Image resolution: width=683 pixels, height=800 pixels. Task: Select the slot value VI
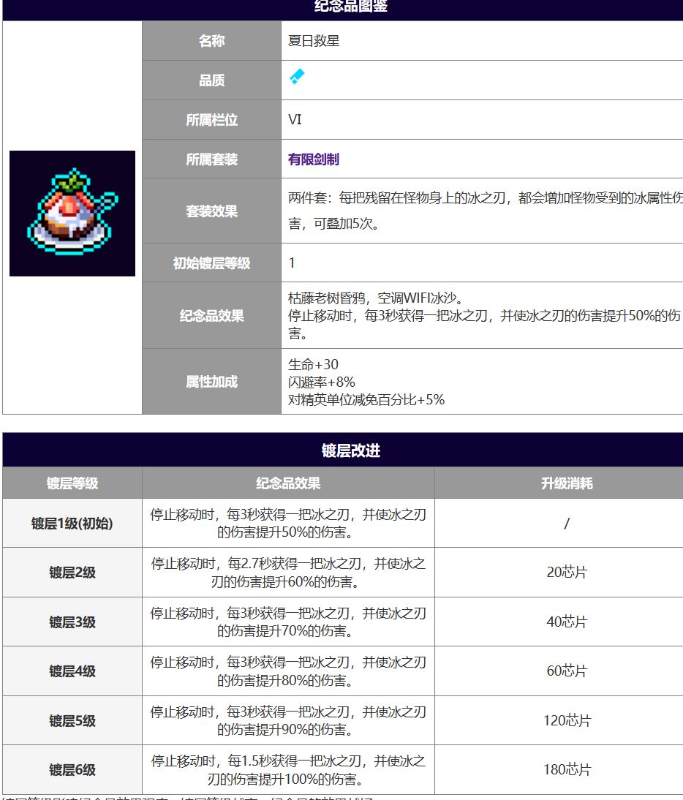coord(295,119)
